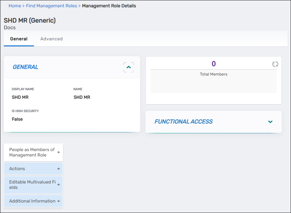The width and height of the screenshot is (291, 213).
Task: Expand FUNCTIONAL ACCESS with the down chevron
Action: (x=270, y=122)
